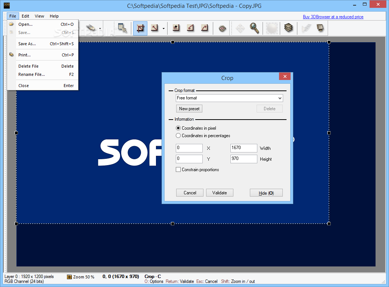Screen dimensions: 389x287
Task: Open the Layers stack icon
Action: click(288, 28)
